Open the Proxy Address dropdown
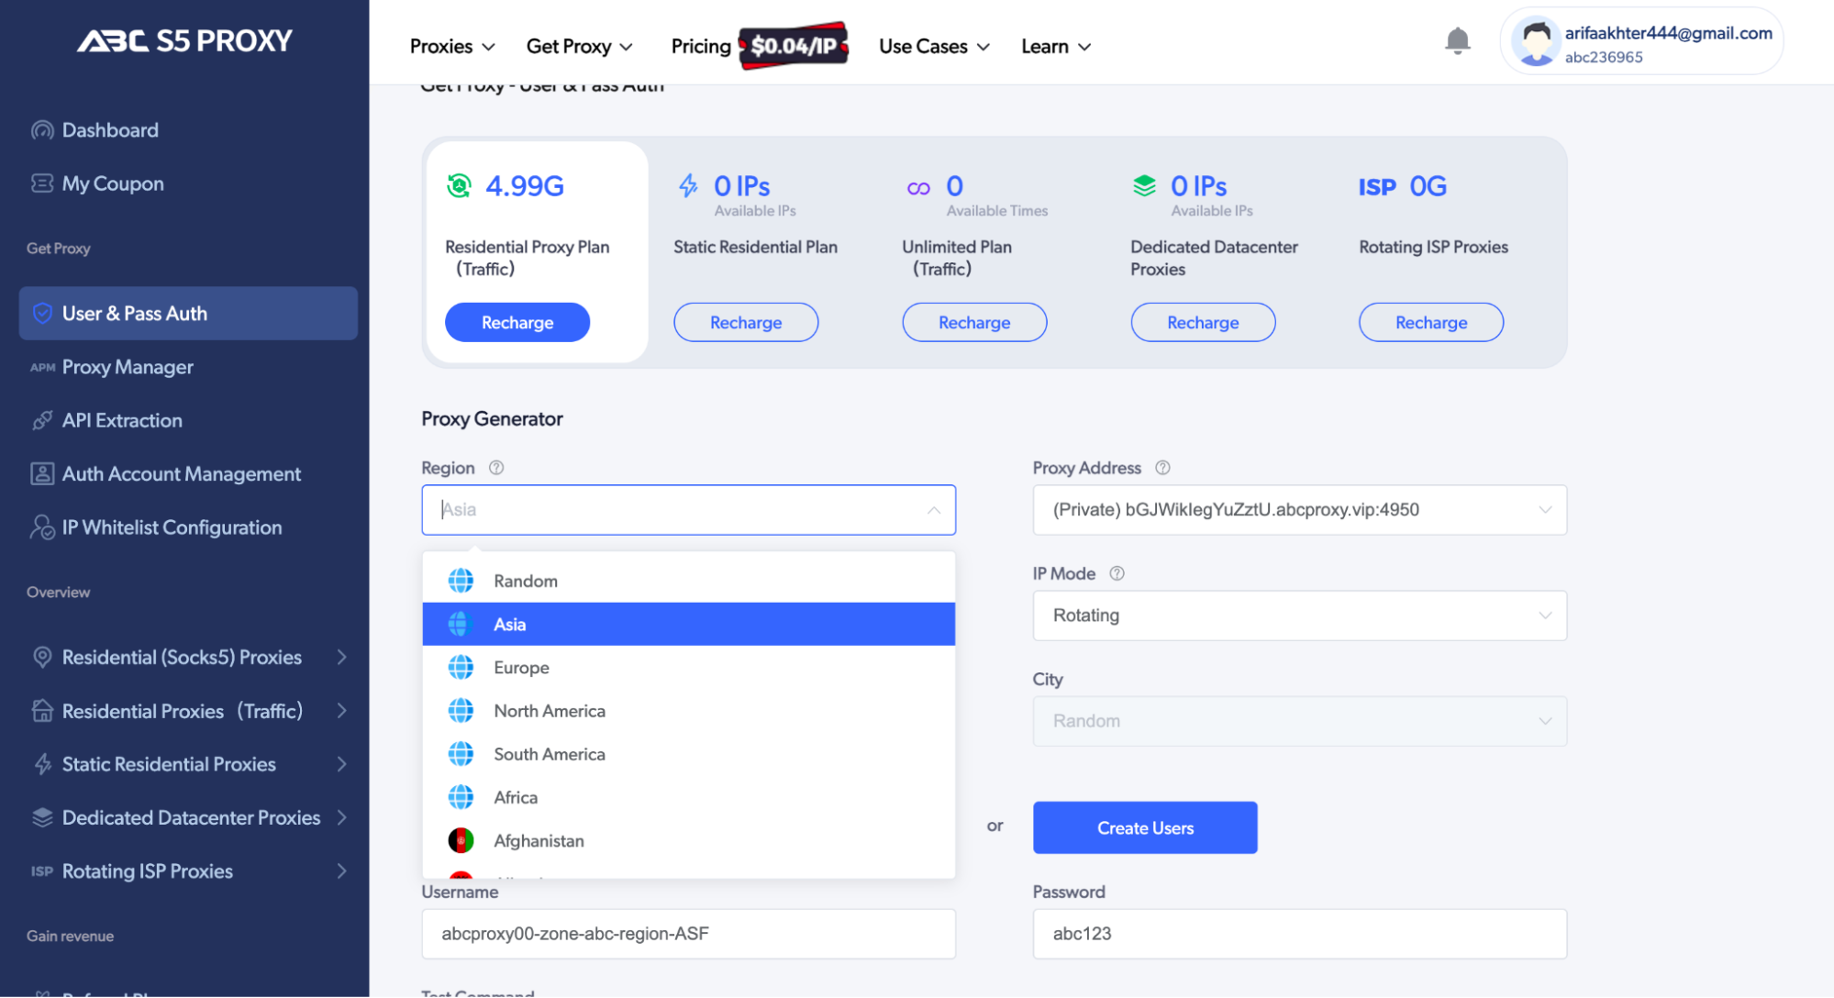Screen dimensions: 1834x998 tap(1299, 510)
